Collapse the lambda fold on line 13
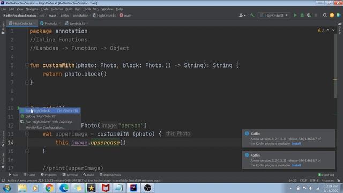This screenshot has height=193, width=343. click(27, 134)
